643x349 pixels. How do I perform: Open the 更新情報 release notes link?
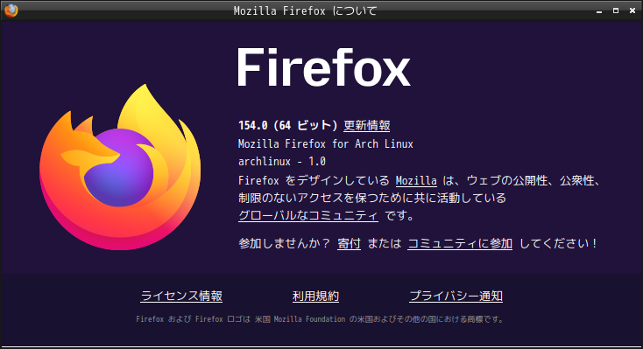366,125
